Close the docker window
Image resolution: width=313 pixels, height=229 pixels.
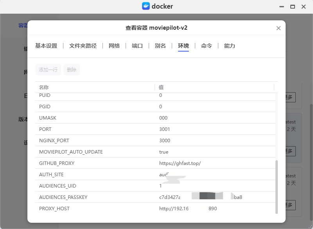(x=304, y=7)
